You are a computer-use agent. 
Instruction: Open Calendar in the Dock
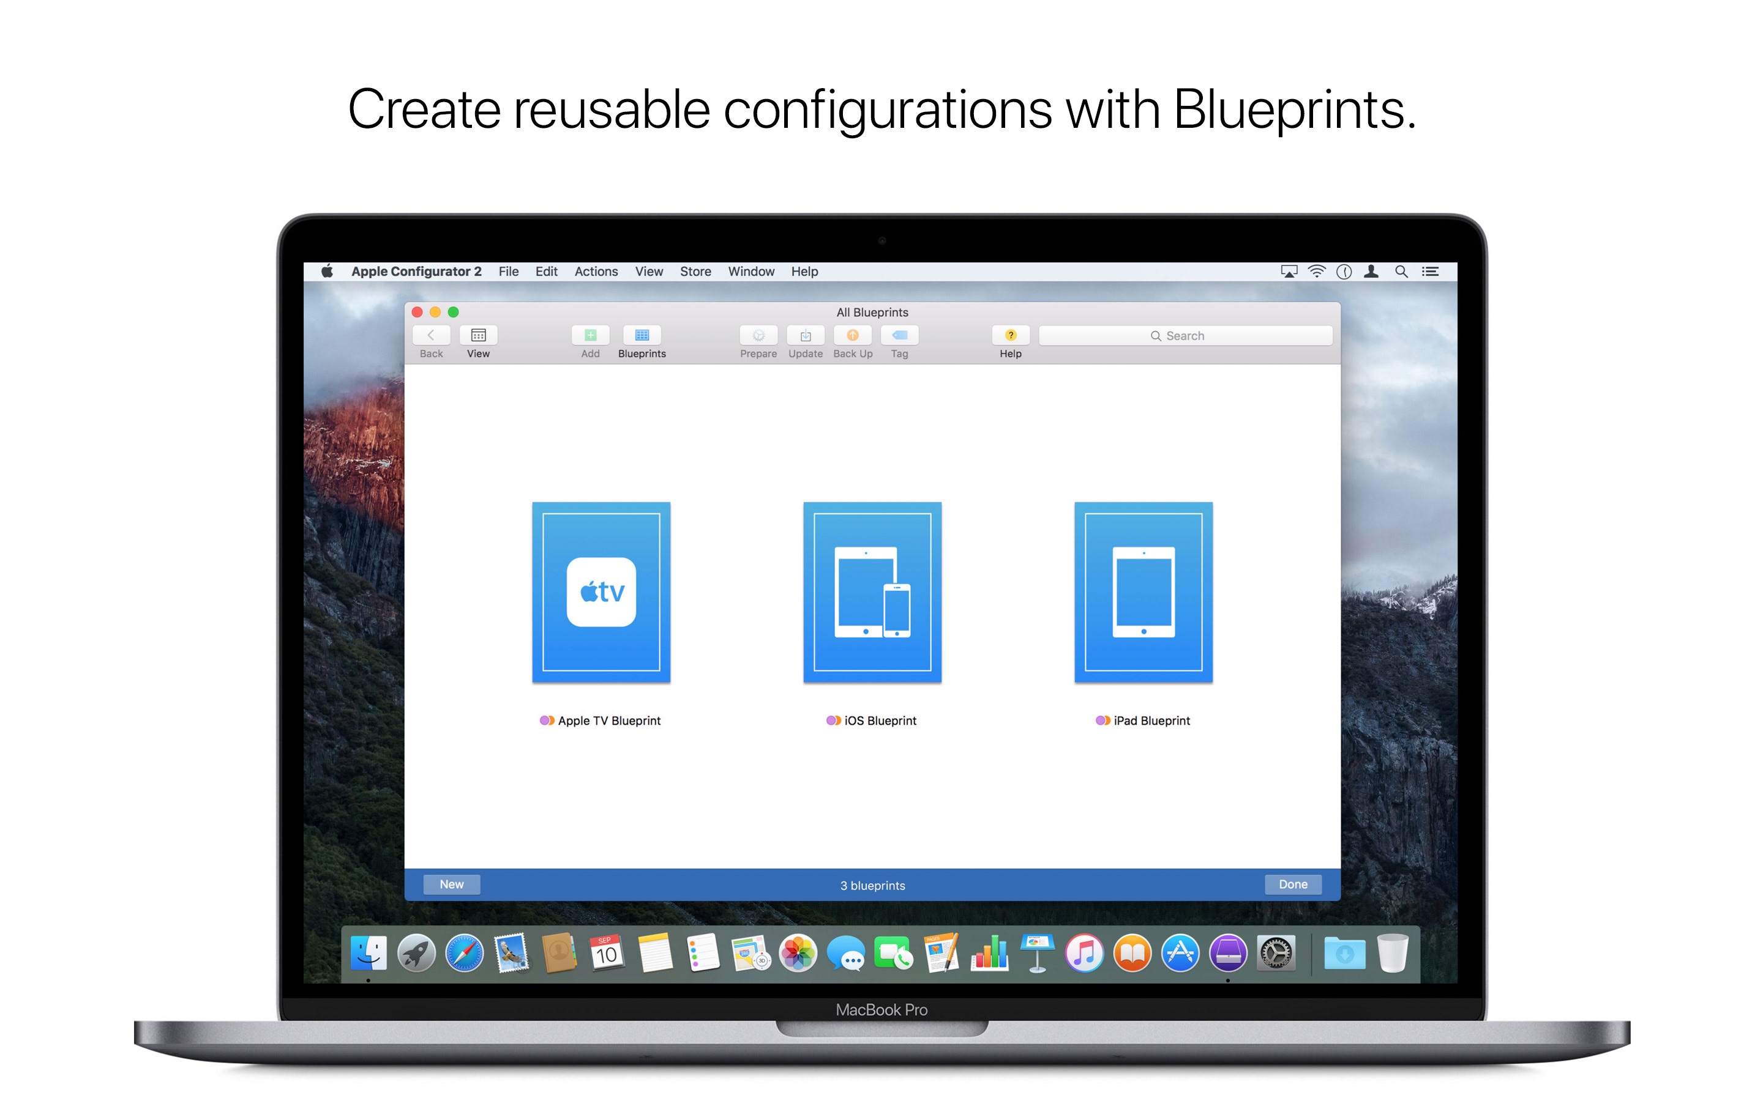point(607,952)
